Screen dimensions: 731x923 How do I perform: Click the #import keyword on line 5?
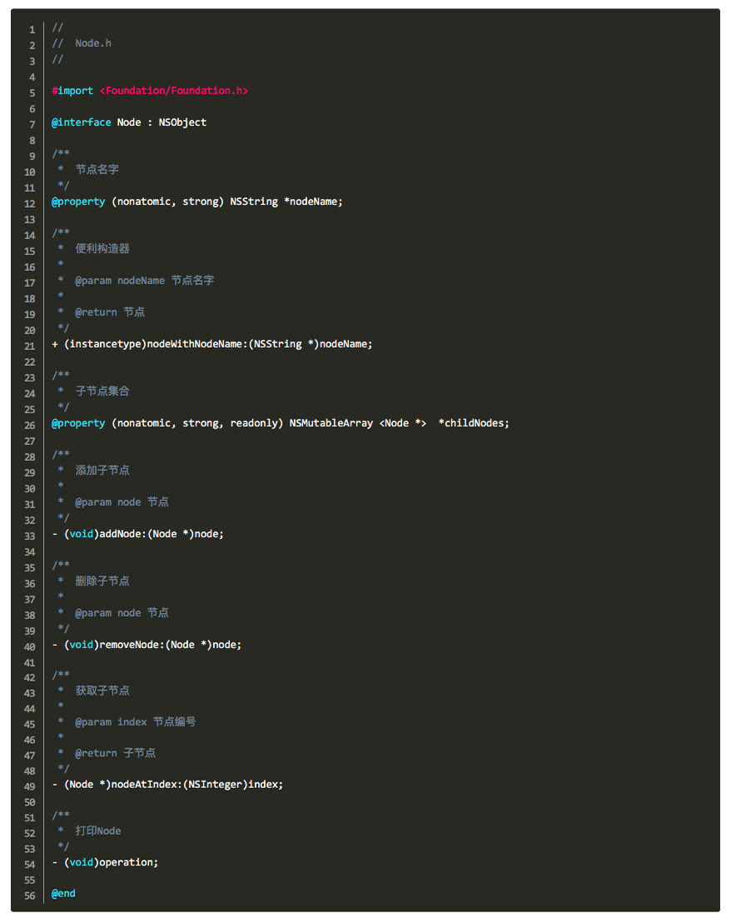72,91
